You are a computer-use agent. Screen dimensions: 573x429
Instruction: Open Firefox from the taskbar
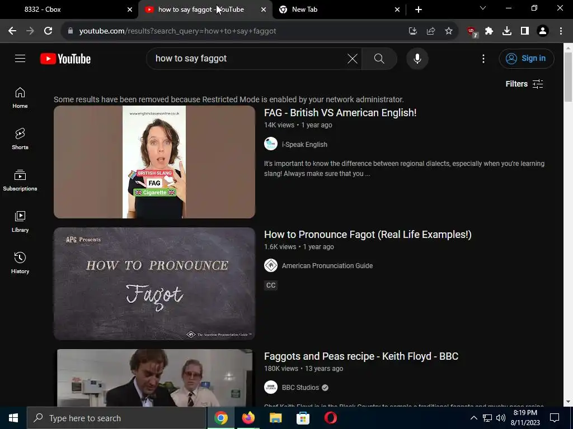pos(248,418)
